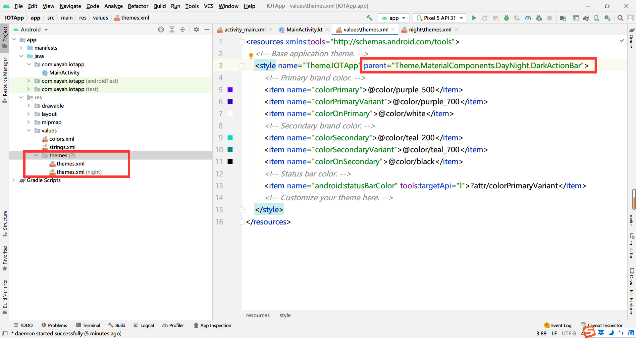Viewport: 636px width, 338px height.
Task: Switch the Android project view dropdown
Action: click(31, 29)
